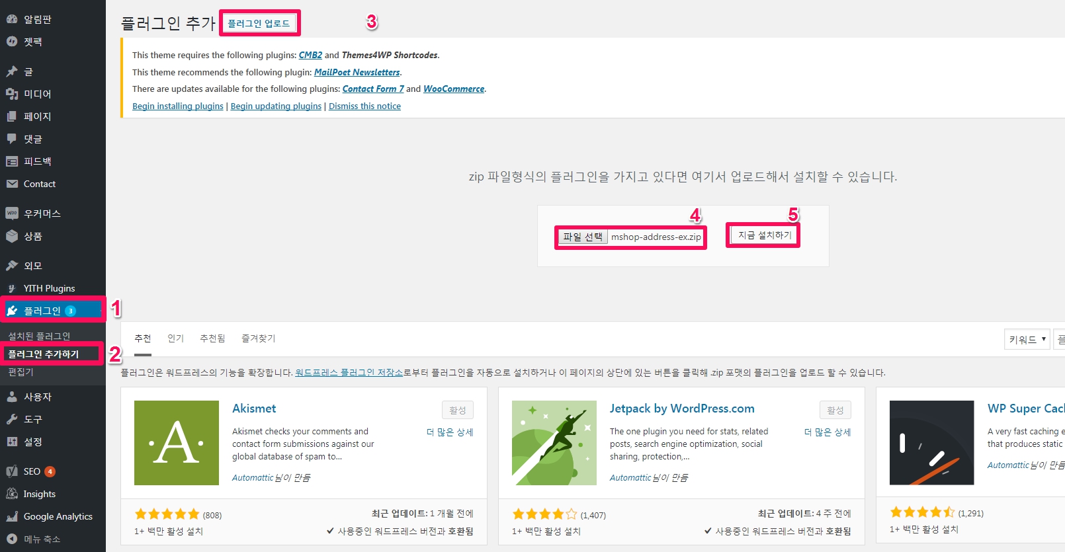
Task: Open the WooCommerce (우커머스) sidebar icon
Action: coord(12,214)
